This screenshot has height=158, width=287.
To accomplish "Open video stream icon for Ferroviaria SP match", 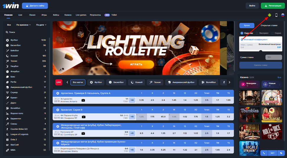I will (83, 133).
